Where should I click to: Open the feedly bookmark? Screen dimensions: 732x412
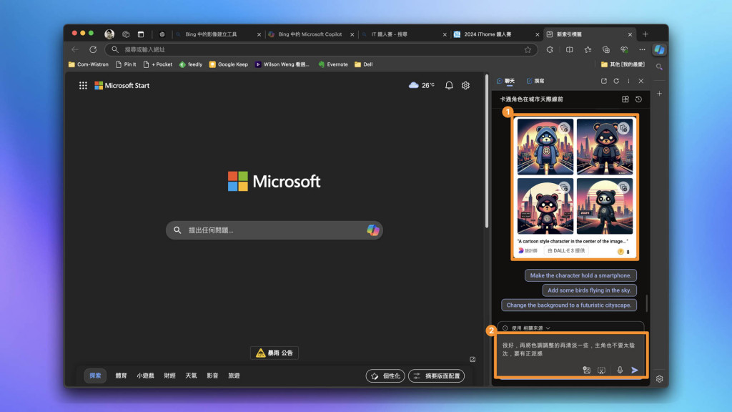pyautogui.click(x=190, y=64)
